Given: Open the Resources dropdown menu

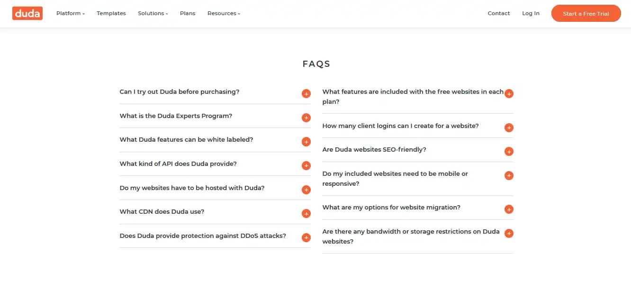Looking at the screenshot, I should (224, 13).
